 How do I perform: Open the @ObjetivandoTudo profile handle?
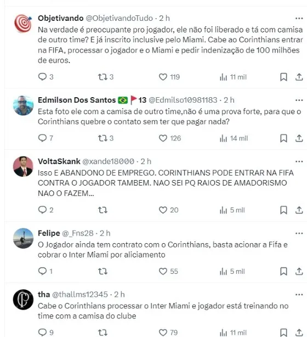(120, 18)
